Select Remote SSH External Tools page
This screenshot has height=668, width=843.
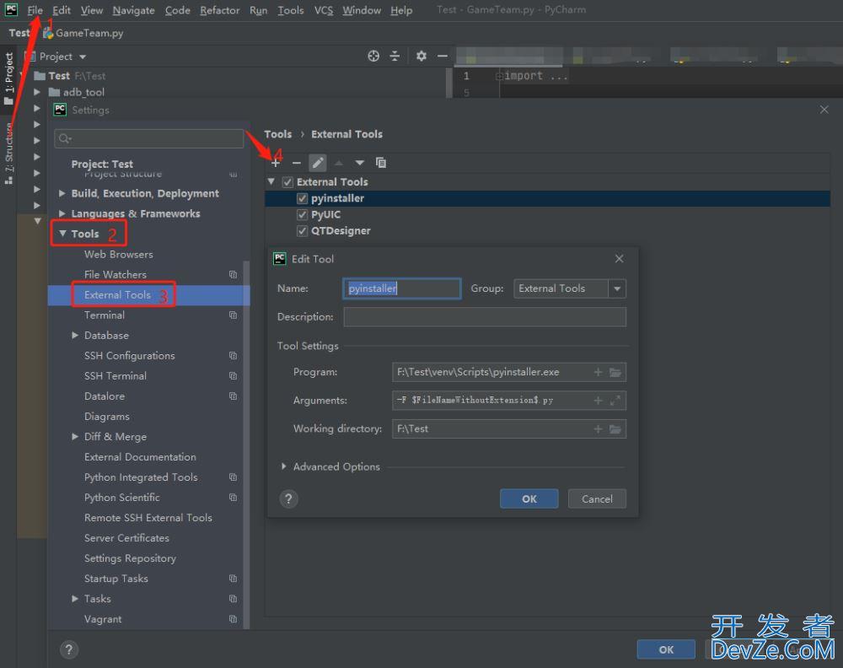click(x=148, y=518)
